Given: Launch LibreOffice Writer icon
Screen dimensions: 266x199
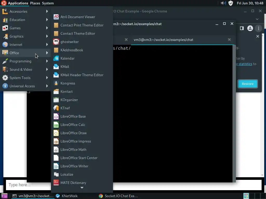Looking at the screenshot, I should [x=56, y=166].
